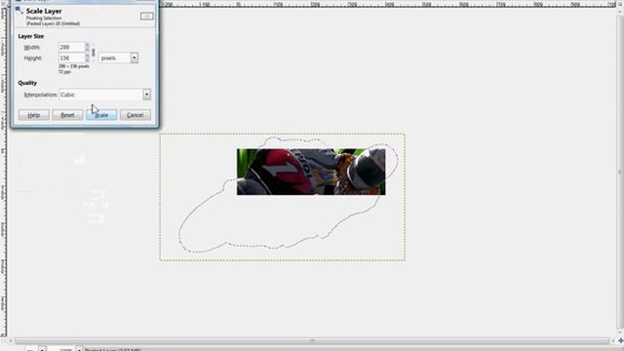This screenshot has width=624, height=351.
Task: Focus the layer Height field
Action: (x=71, y=58)
